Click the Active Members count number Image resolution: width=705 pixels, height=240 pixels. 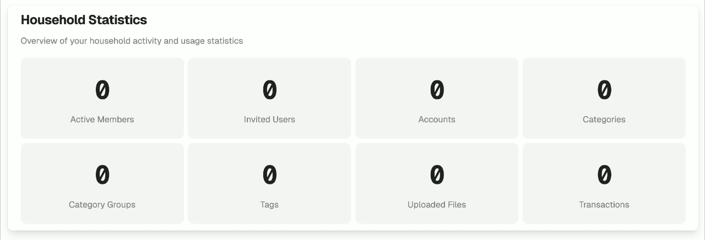coord(102,90)
